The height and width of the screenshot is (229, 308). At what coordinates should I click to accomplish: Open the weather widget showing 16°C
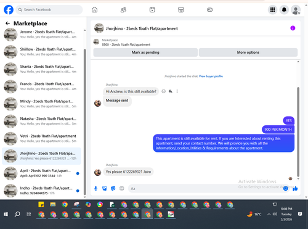254,214
